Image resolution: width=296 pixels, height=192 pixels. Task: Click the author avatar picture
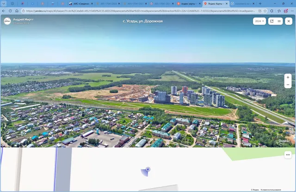pyautogui.click(x=7, y=21)
